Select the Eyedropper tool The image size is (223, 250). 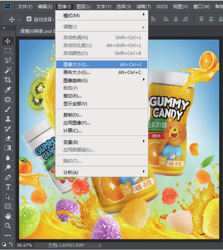click(8, 90)
